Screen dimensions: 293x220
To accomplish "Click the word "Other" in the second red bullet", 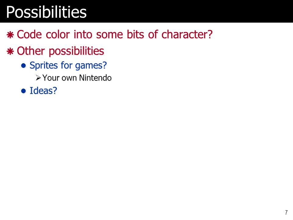I will tap(31, 51).
